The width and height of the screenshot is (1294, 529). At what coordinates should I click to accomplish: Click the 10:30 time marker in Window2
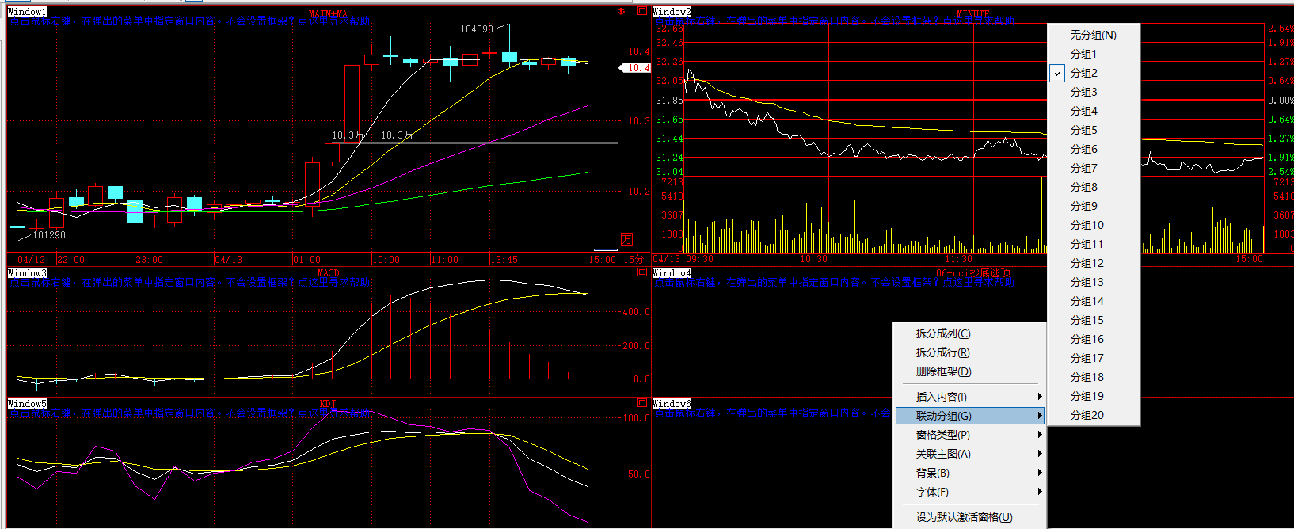click(x=813, y=259)
